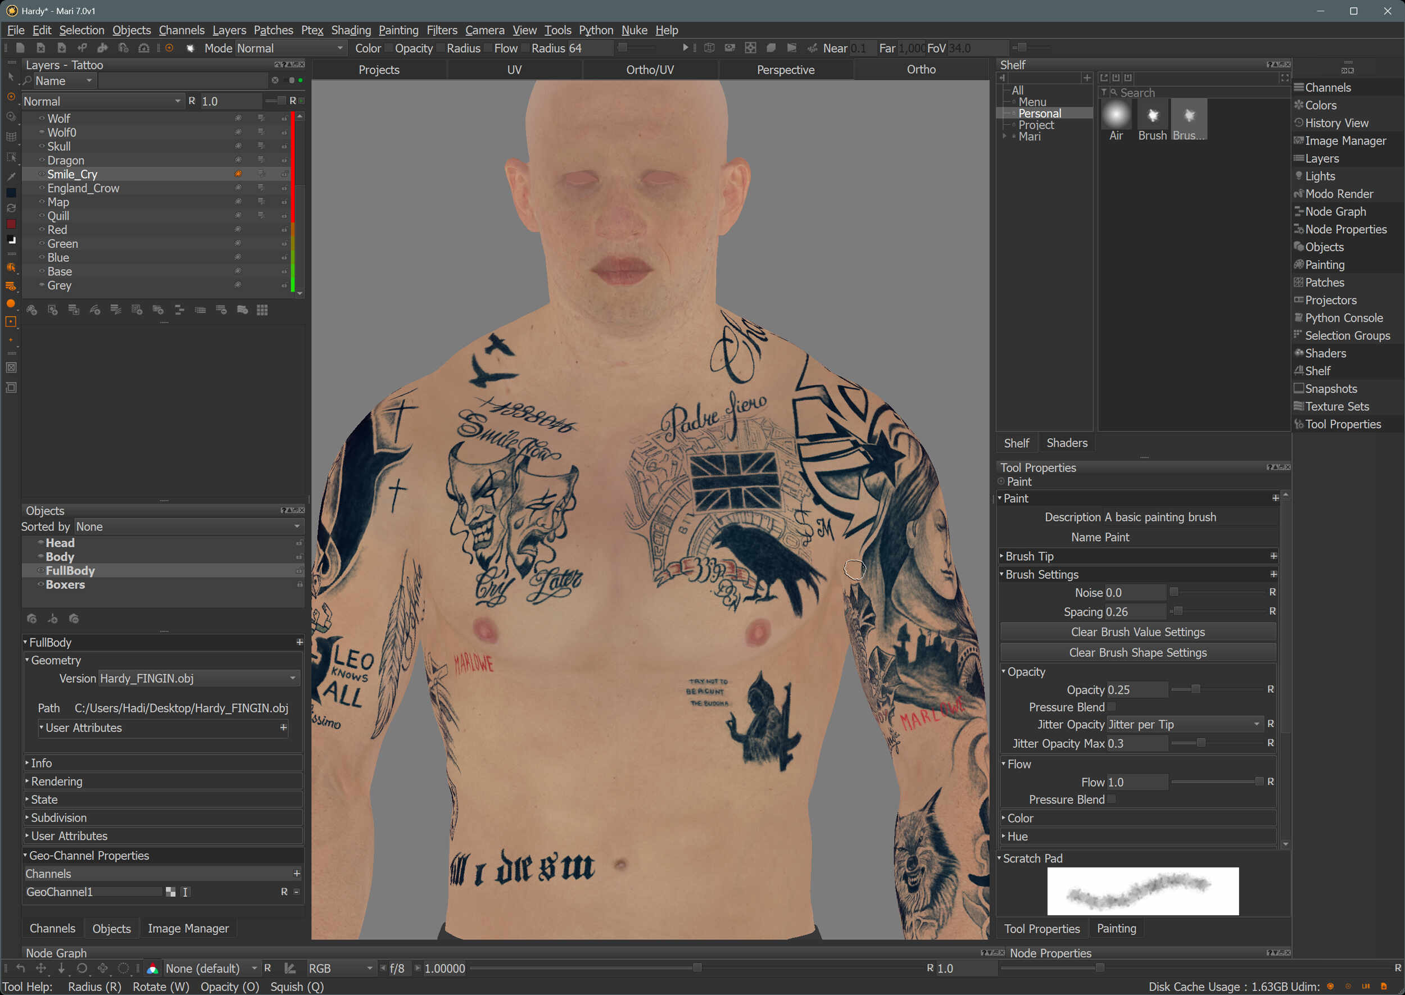Expand the Brush Tip section
The height and width of the screenshot is (995, 1405).
coord(1030,556)
